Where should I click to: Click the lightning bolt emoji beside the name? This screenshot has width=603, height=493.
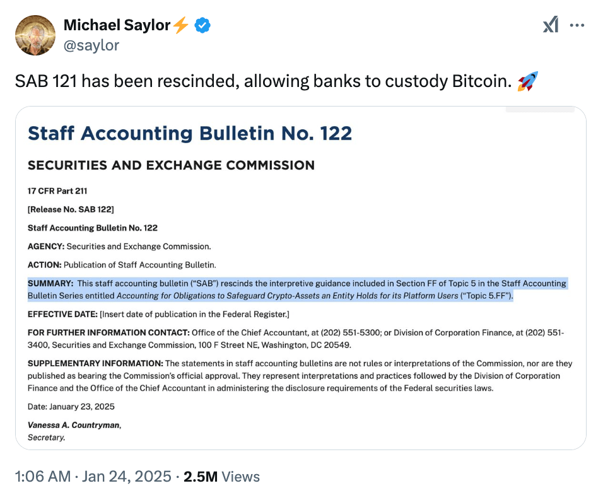[181, 25]
